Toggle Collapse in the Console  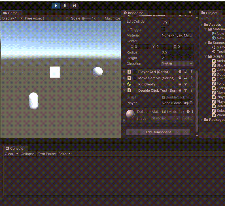pos(27,154)
